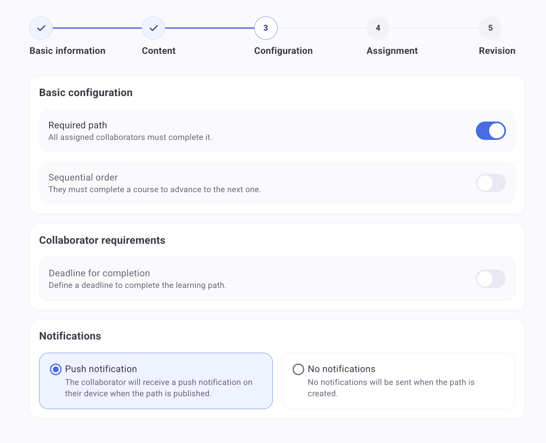This screenshot has height=443, width=546.
Task: Open the Revision step label
Action: [x=497, y=51]
